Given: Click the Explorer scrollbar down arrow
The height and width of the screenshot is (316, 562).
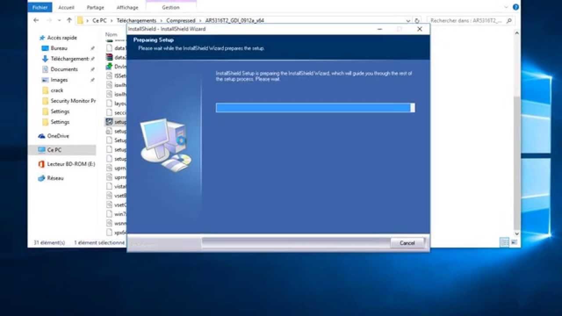Looking at the screenshot, I should (x=517, y=234).
